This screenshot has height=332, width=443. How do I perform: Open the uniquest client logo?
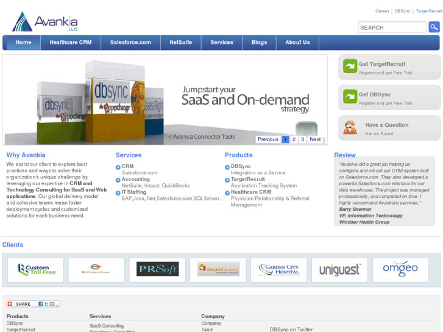[339, 270]
